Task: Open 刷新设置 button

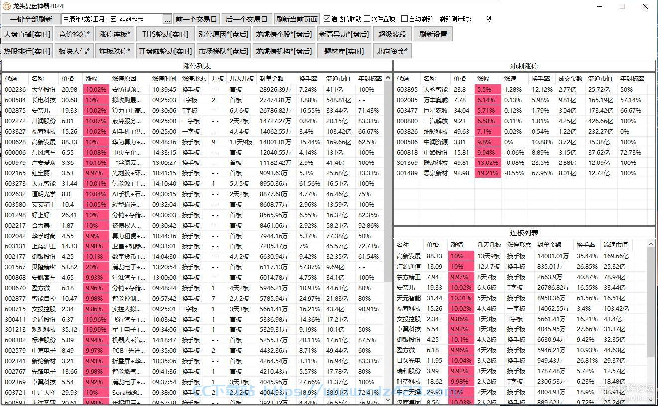Action: [x=433, y=34]
